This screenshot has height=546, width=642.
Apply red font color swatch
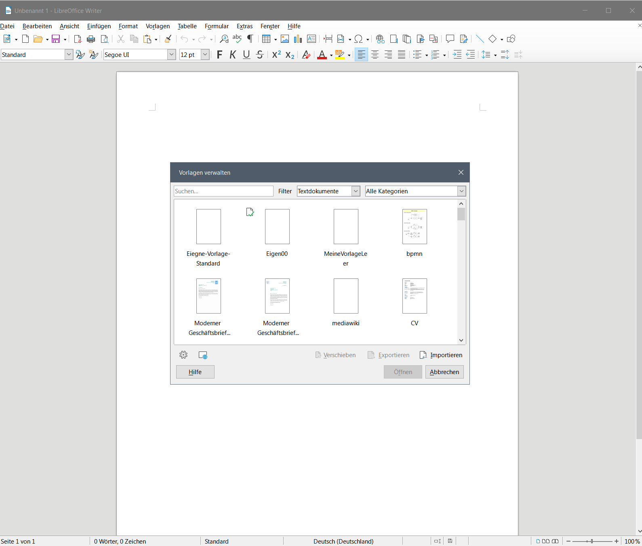322,55
